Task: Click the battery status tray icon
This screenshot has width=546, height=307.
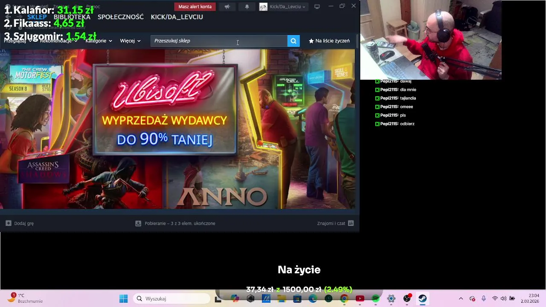Action: pyautogui.click(x=512, y=298)
